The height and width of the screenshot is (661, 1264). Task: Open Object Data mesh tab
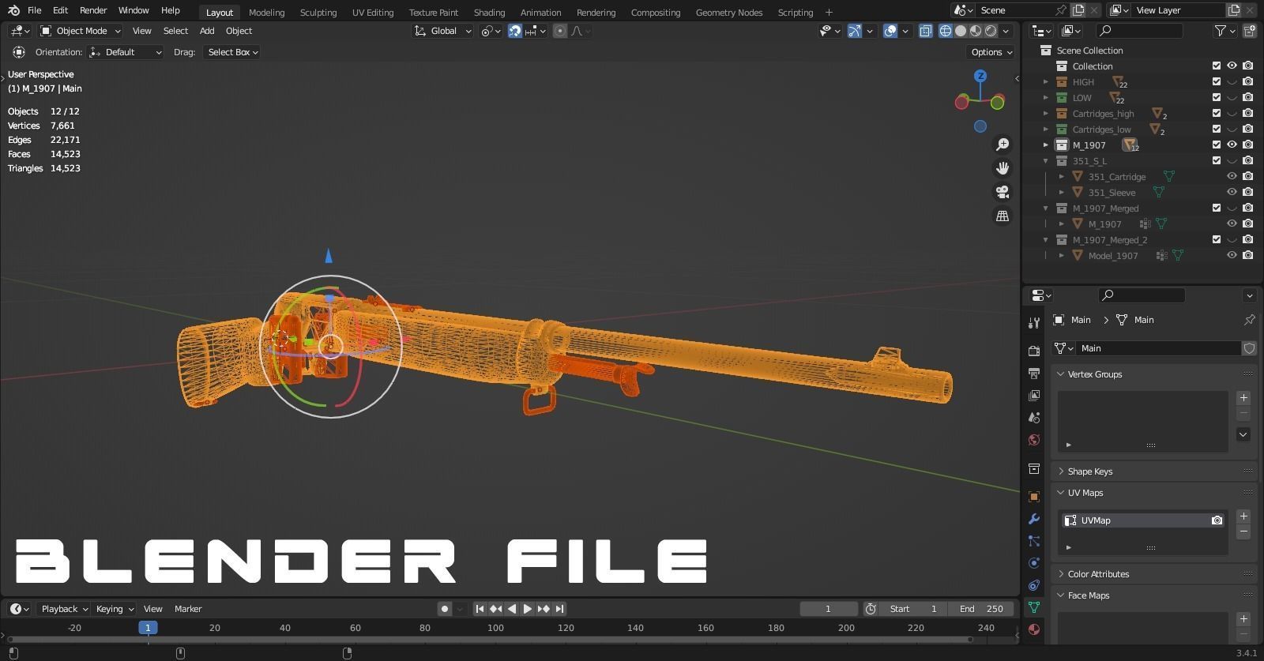[x=1034, y=607]
